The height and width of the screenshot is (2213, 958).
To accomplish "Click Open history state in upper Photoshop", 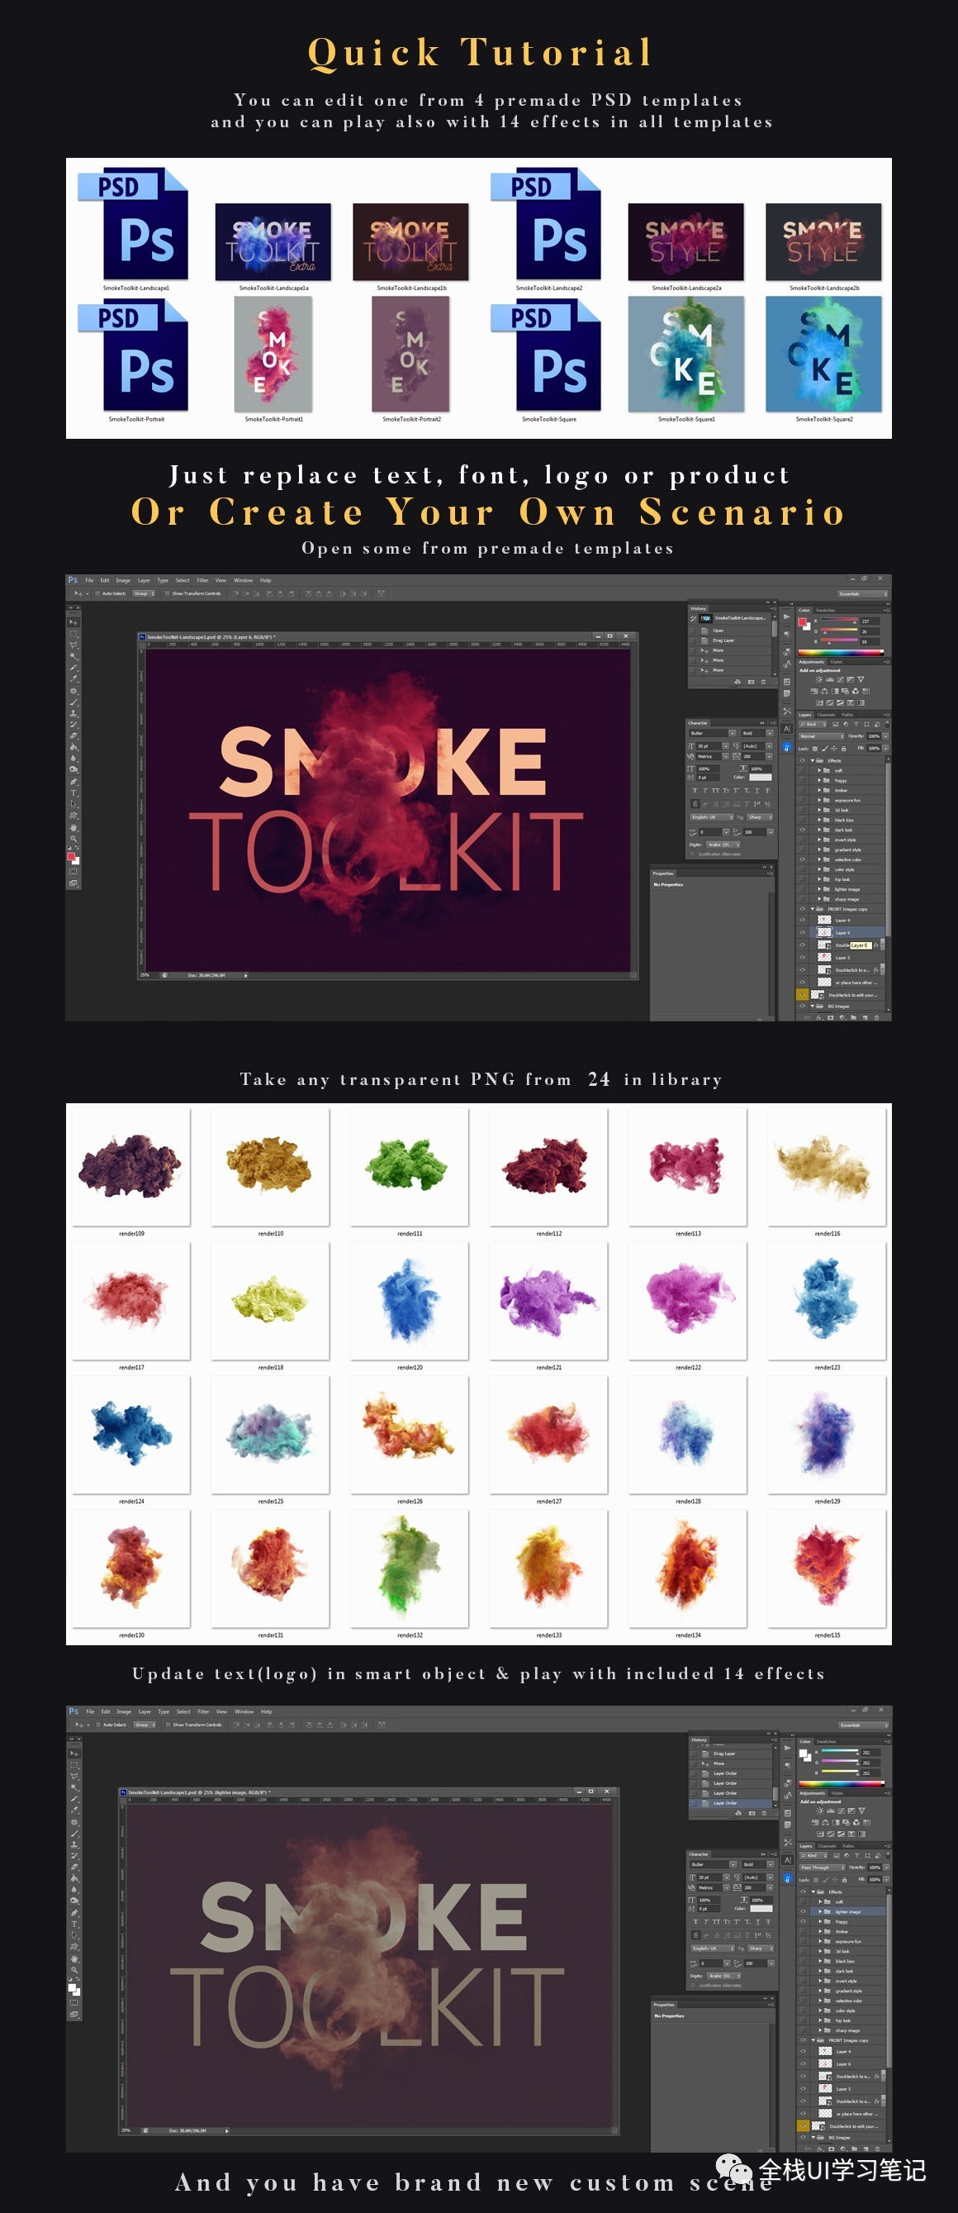I will coord(730,631).
